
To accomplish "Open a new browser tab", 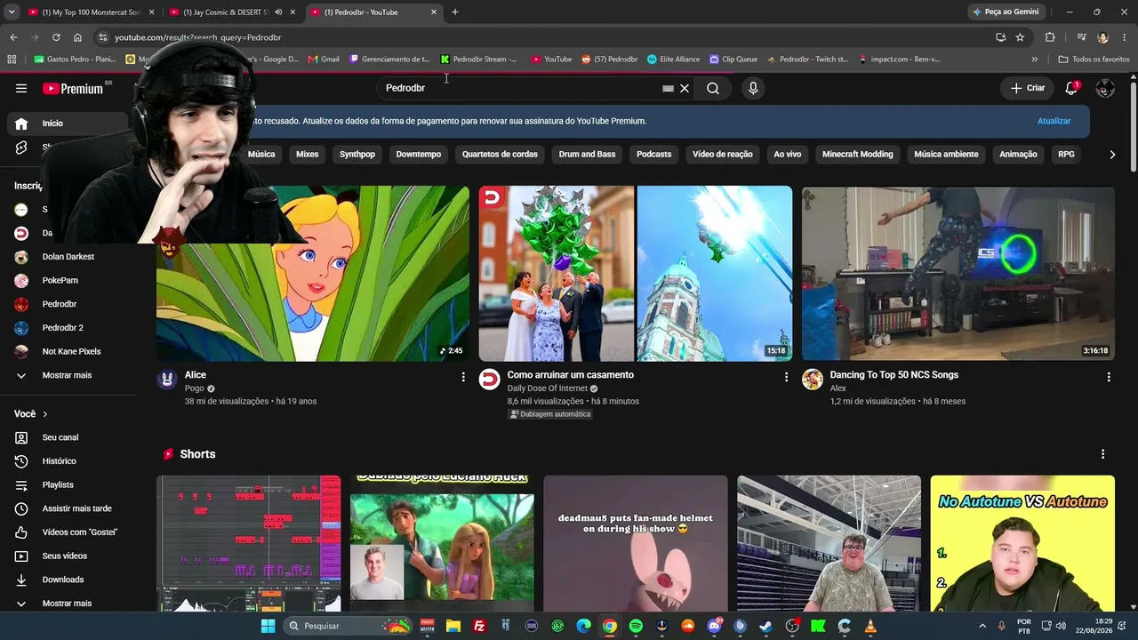I will click(x=455, y=12).
